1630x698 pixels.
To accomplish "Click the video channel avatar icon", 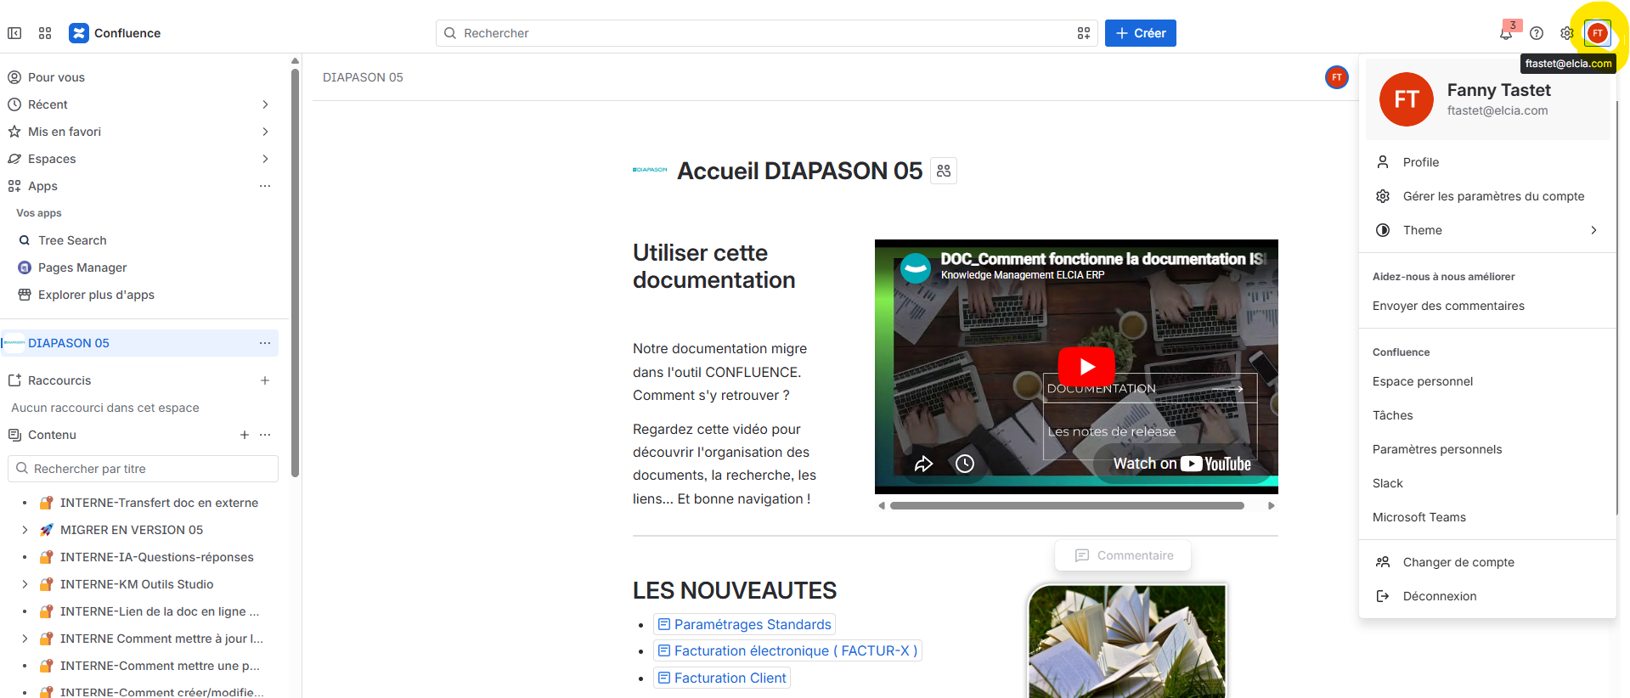I will click(x=916, y=267).
